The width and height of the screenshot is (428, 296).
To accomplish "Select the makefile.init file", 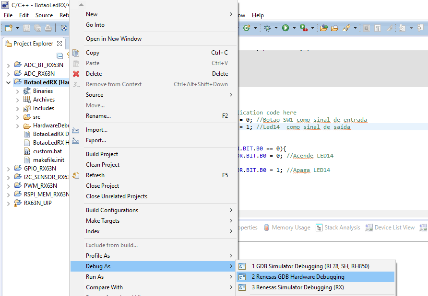I will 48,160.
